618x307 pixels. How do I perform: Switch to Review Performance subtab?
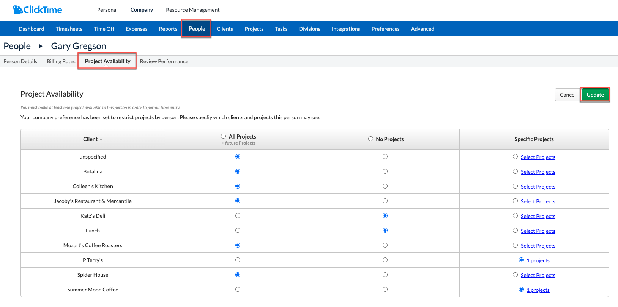click(x=164, y=61)
